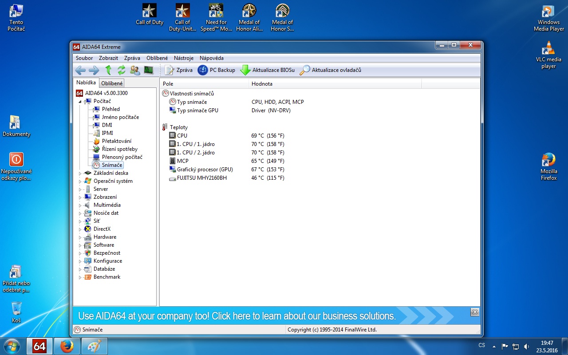This screenshot has height=355, width=568.
Task: Switch to the Oblíbené tab
Action: tap(112, 83)
